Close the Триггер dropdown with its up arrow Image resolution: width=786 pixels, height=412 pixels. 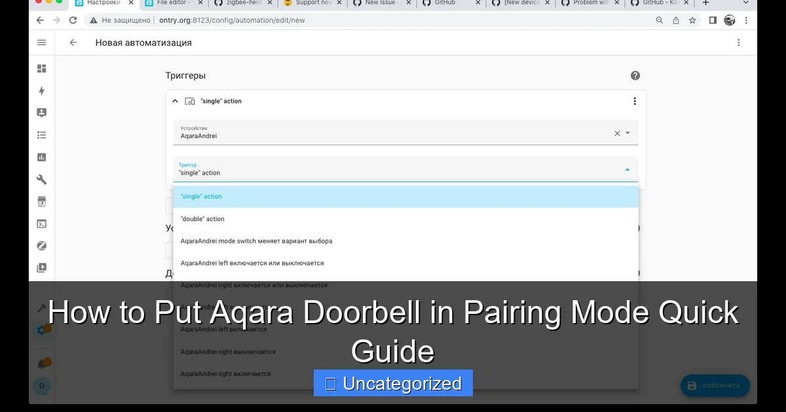(627, 169)
